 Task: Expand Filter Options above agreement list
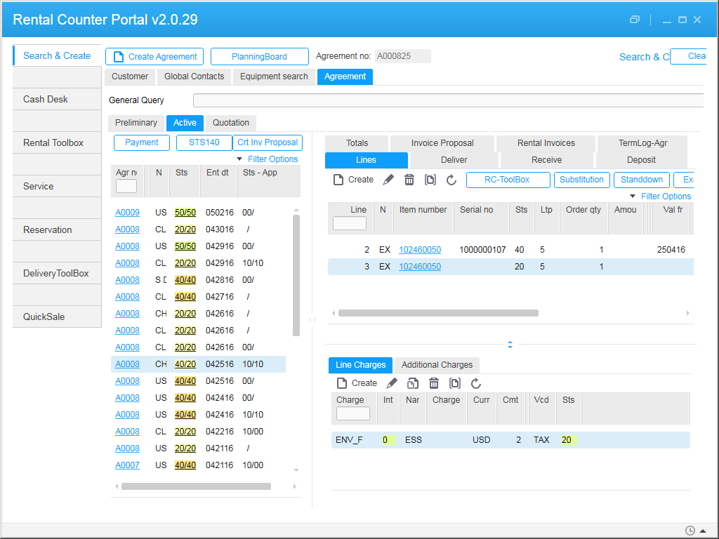point(268,159)
